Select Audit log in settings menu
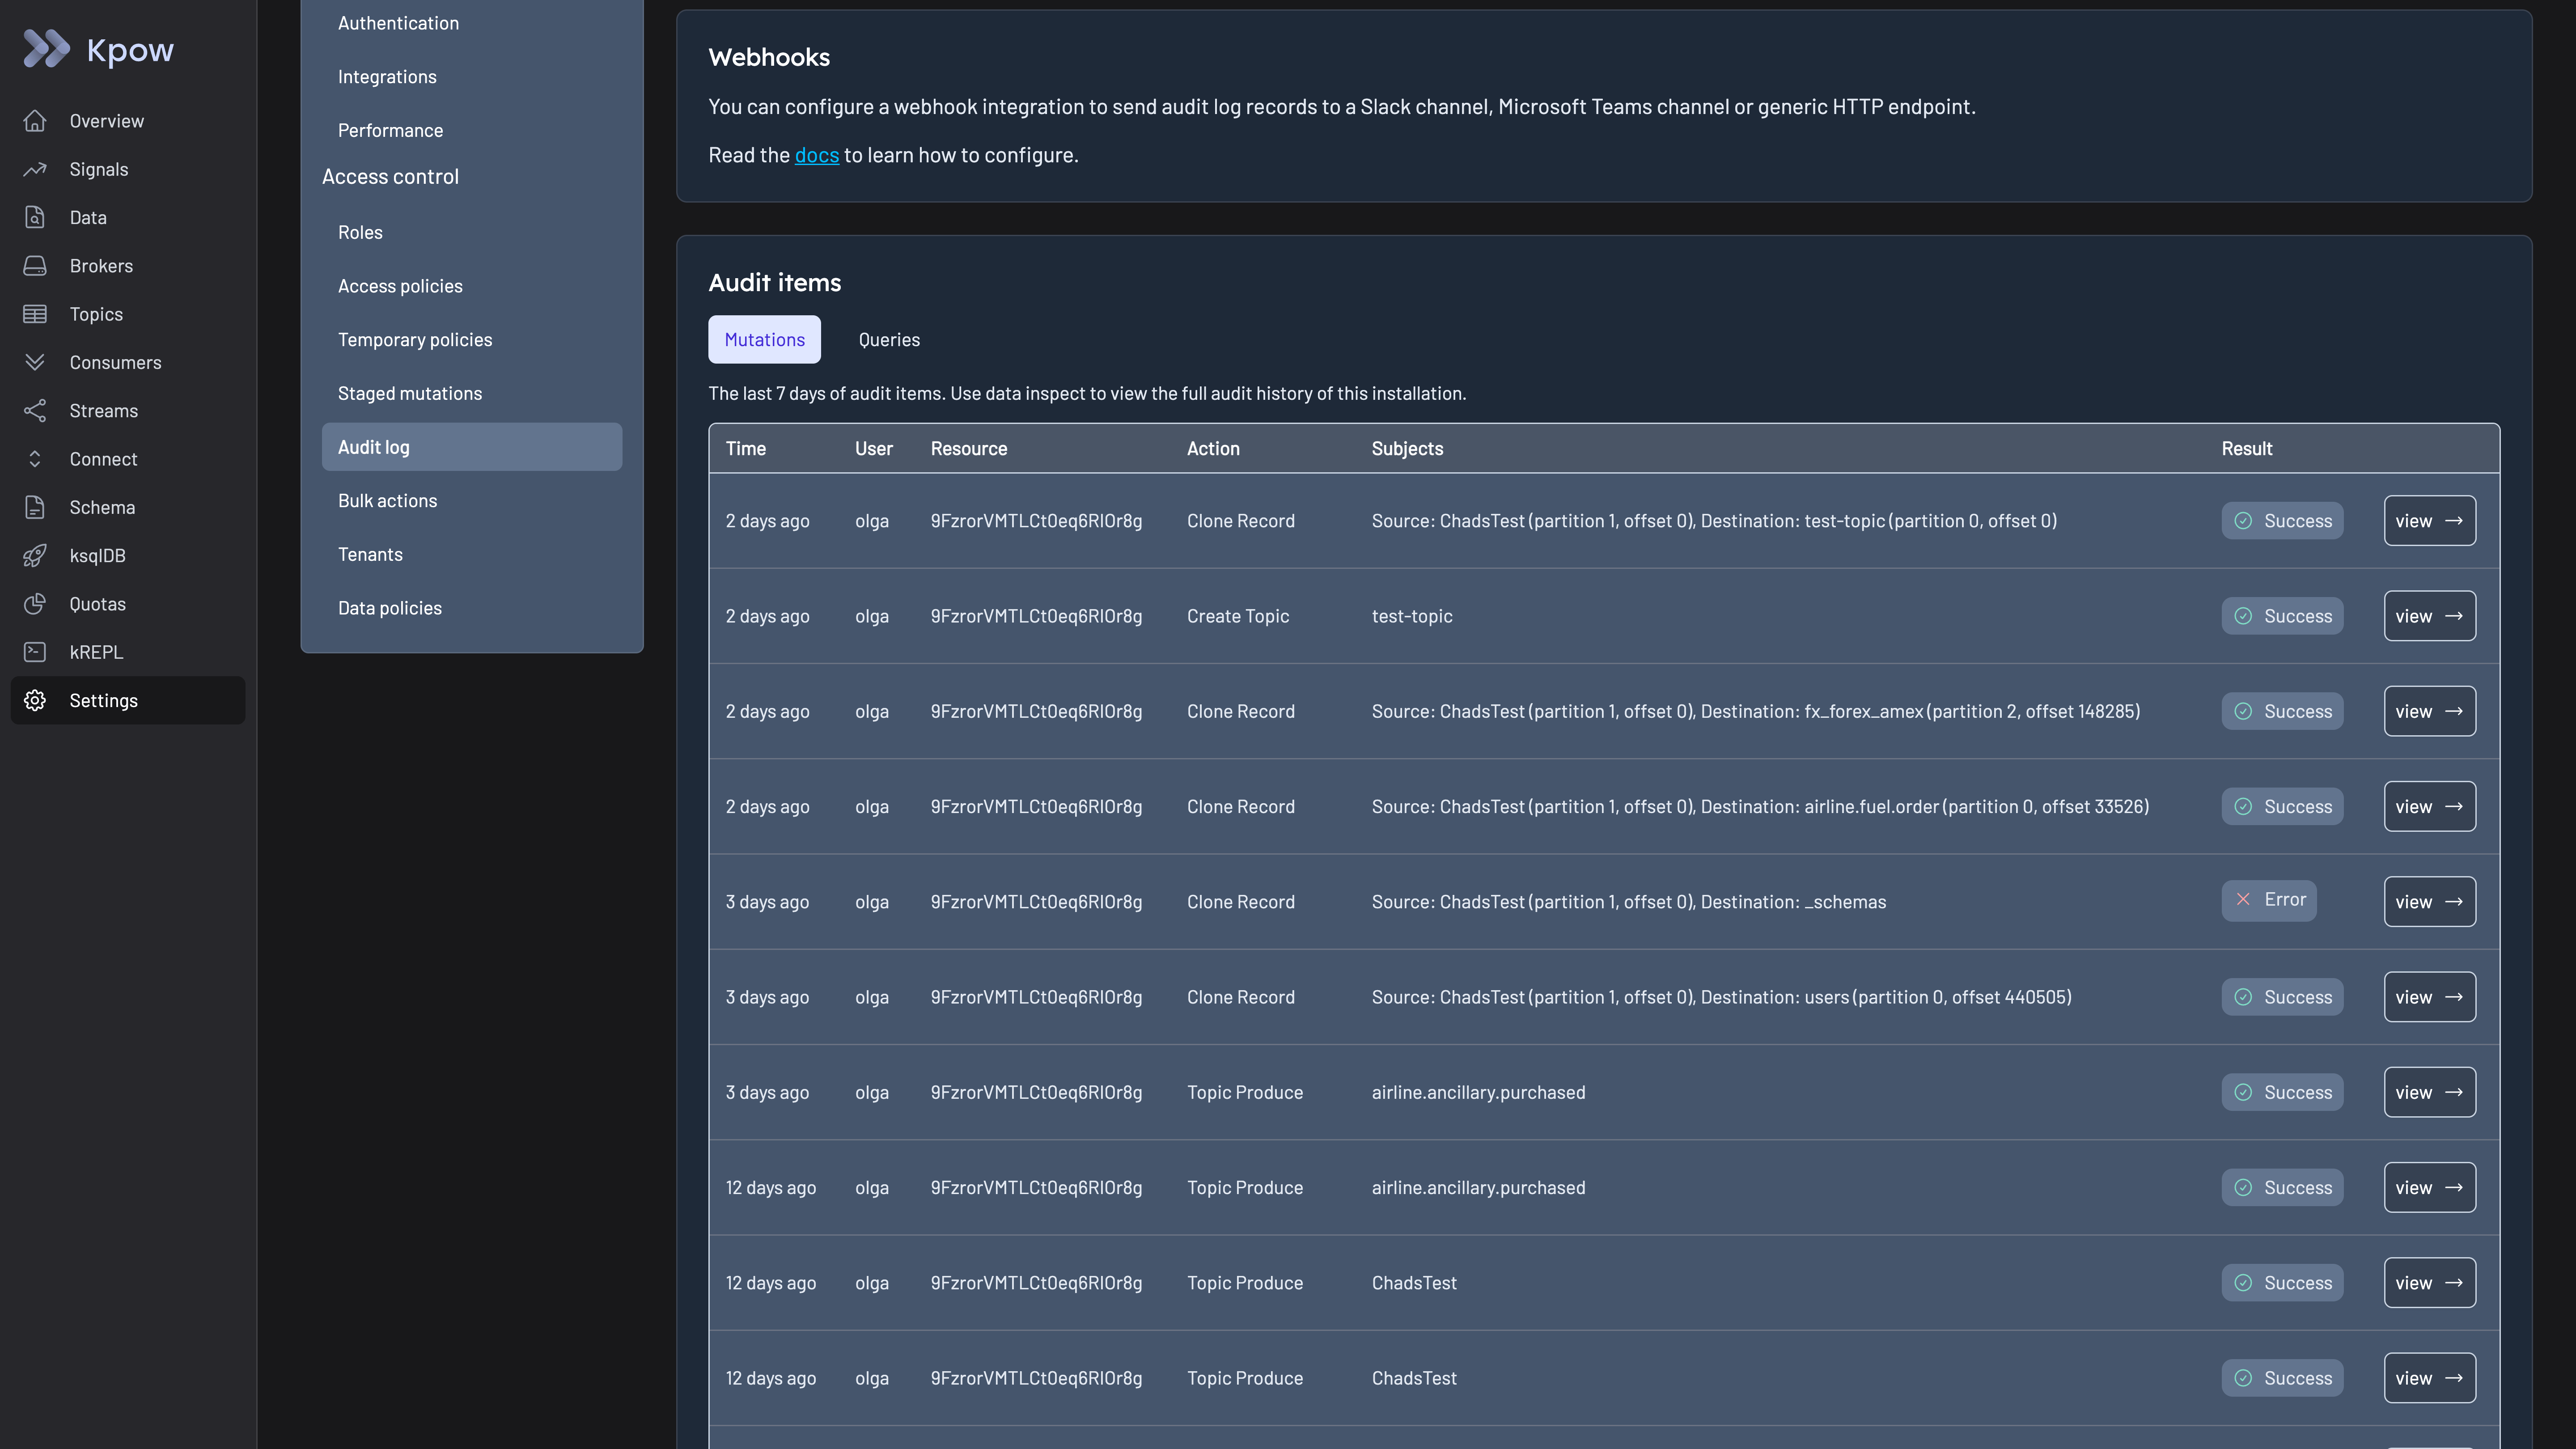The height and width of the screenshot is (1449, 2576). pos(472,447)
